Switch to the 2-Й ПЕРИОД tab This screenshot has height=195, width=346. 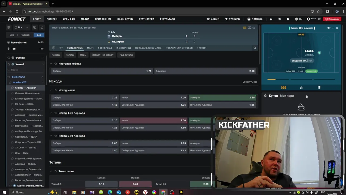click(124, 48)
